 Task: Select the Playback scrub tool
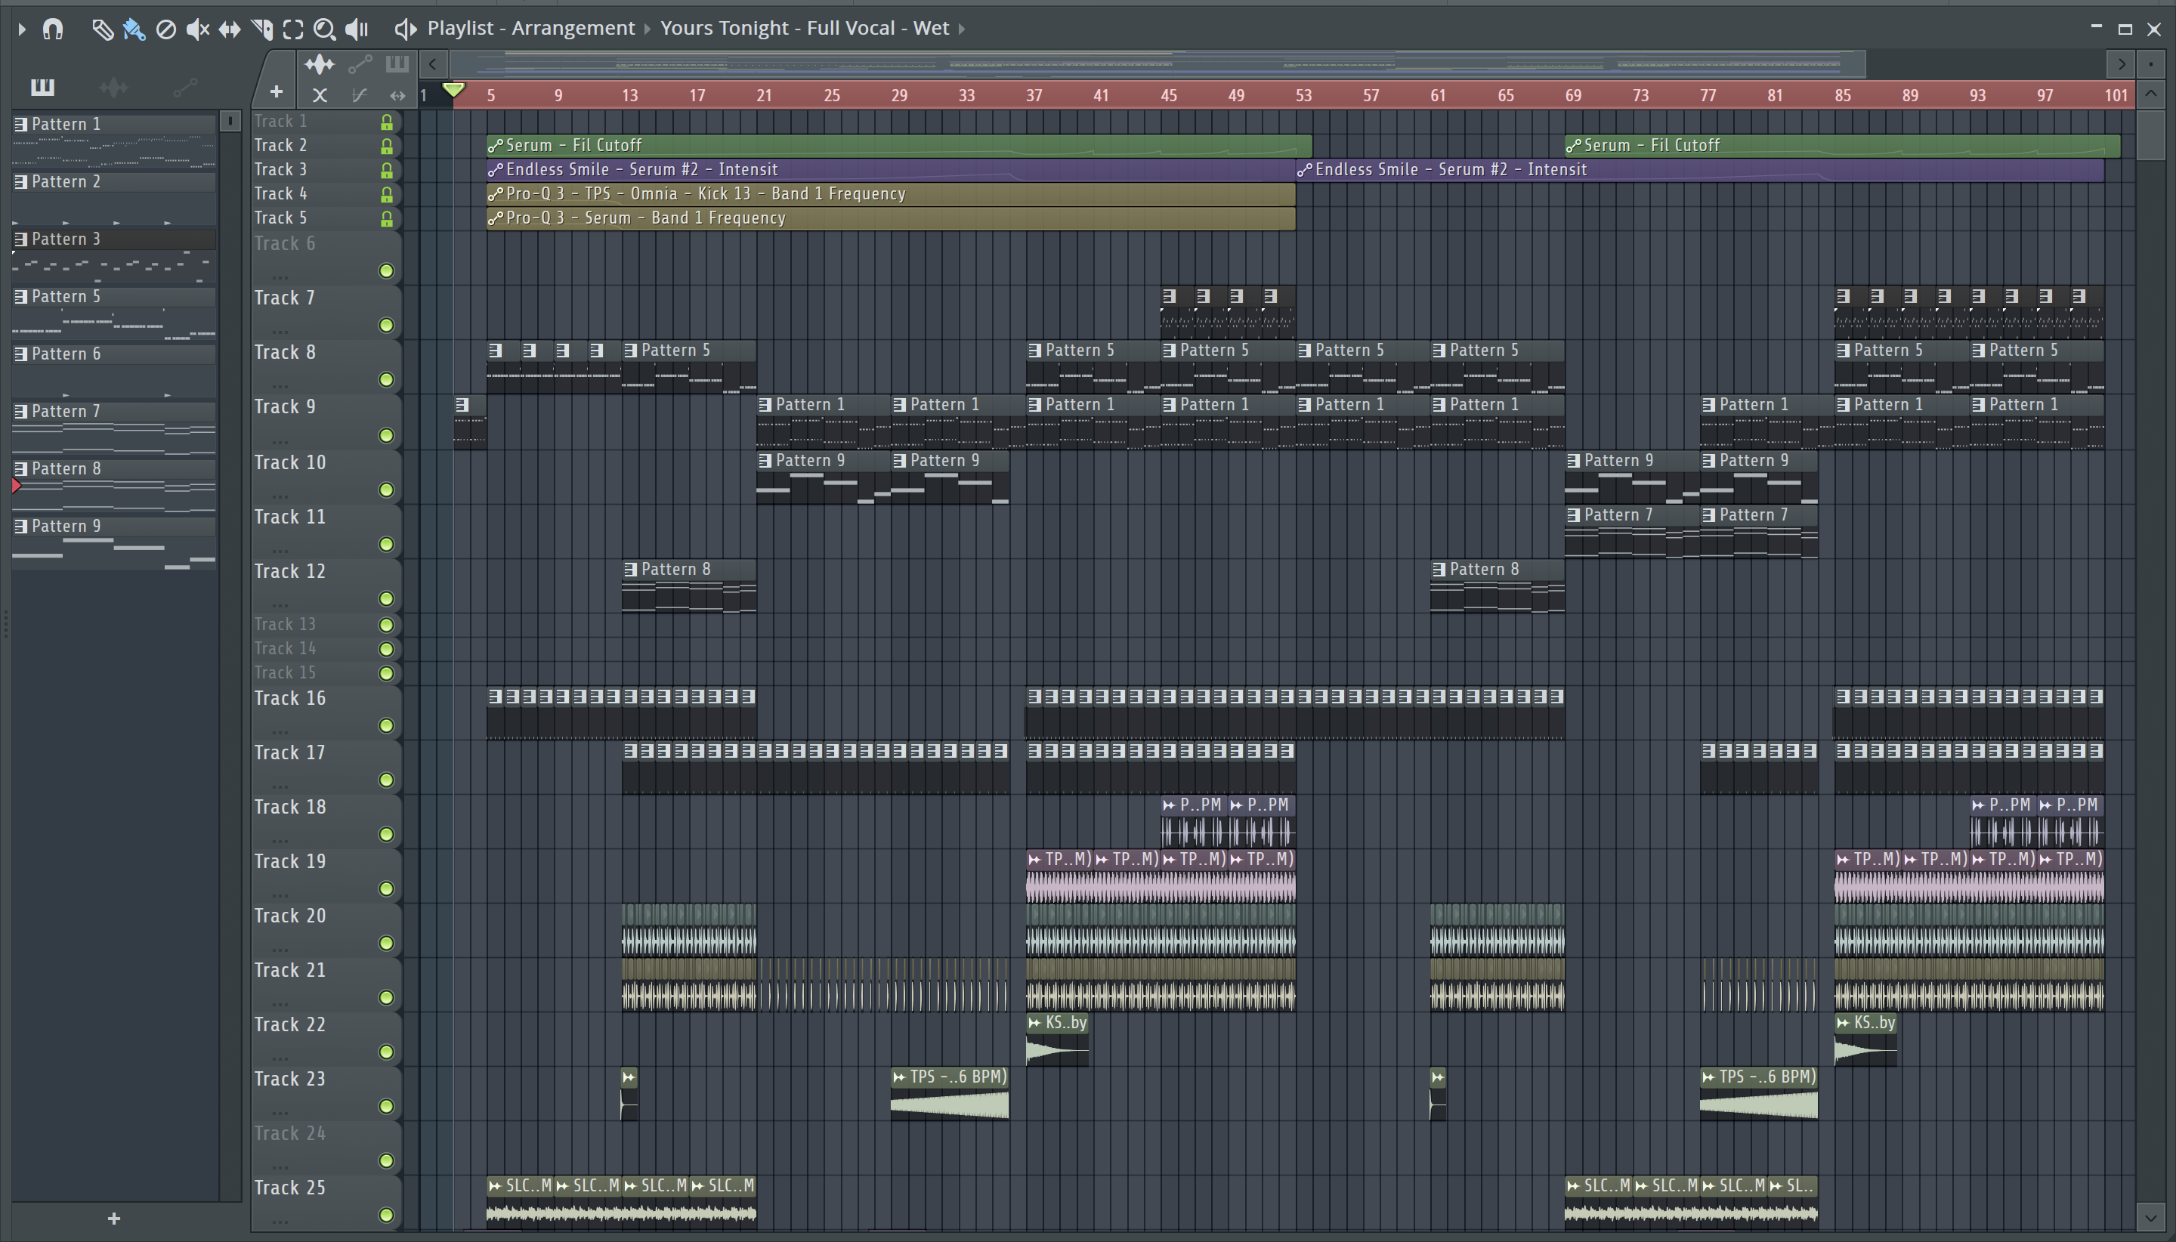(x=357, y=29)
